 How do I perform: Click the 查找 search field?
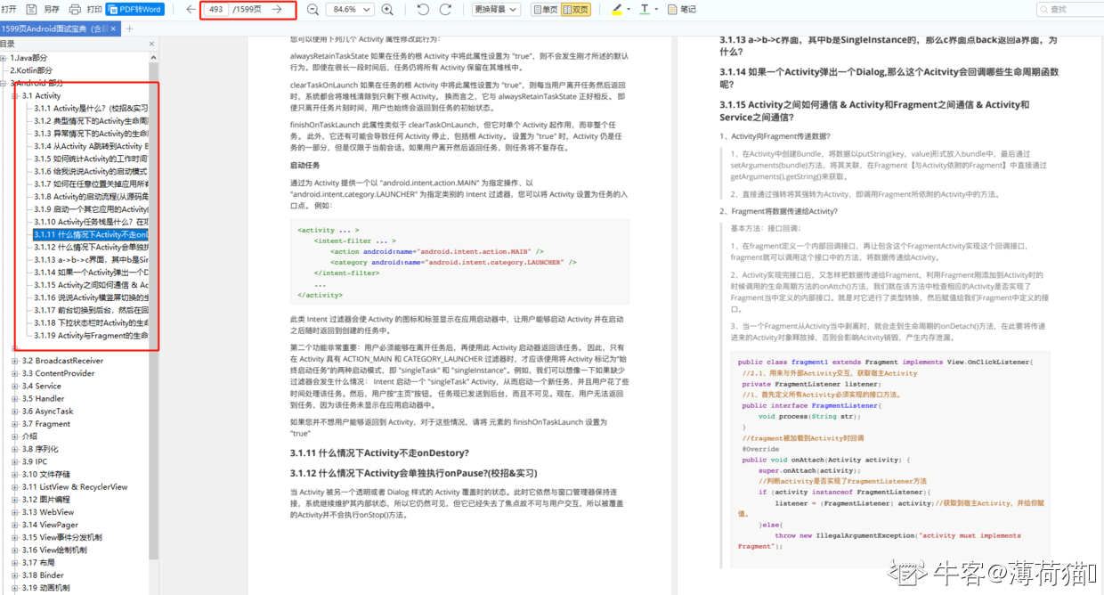click(x=1069, y=9)
